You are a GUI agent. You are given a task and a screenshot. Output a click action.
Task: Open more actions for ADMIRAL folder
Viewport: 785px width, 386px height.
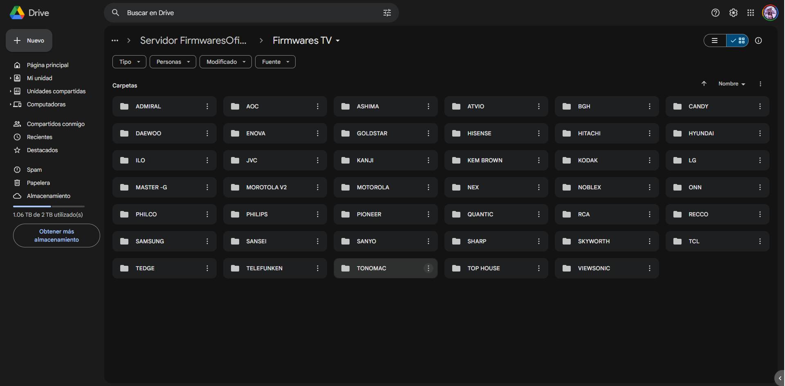pos(207,106)
